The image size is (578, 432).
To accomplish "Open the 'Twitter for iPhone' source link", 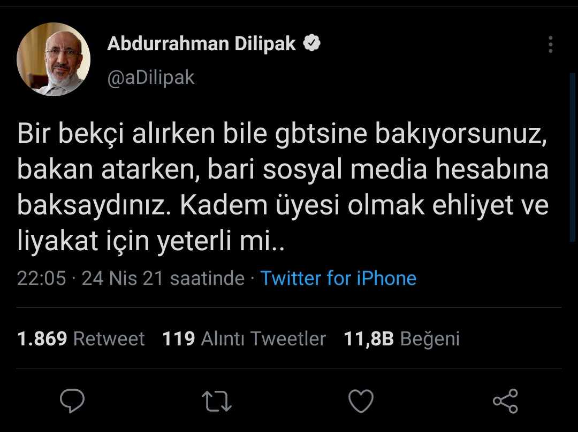I will 338,278.
